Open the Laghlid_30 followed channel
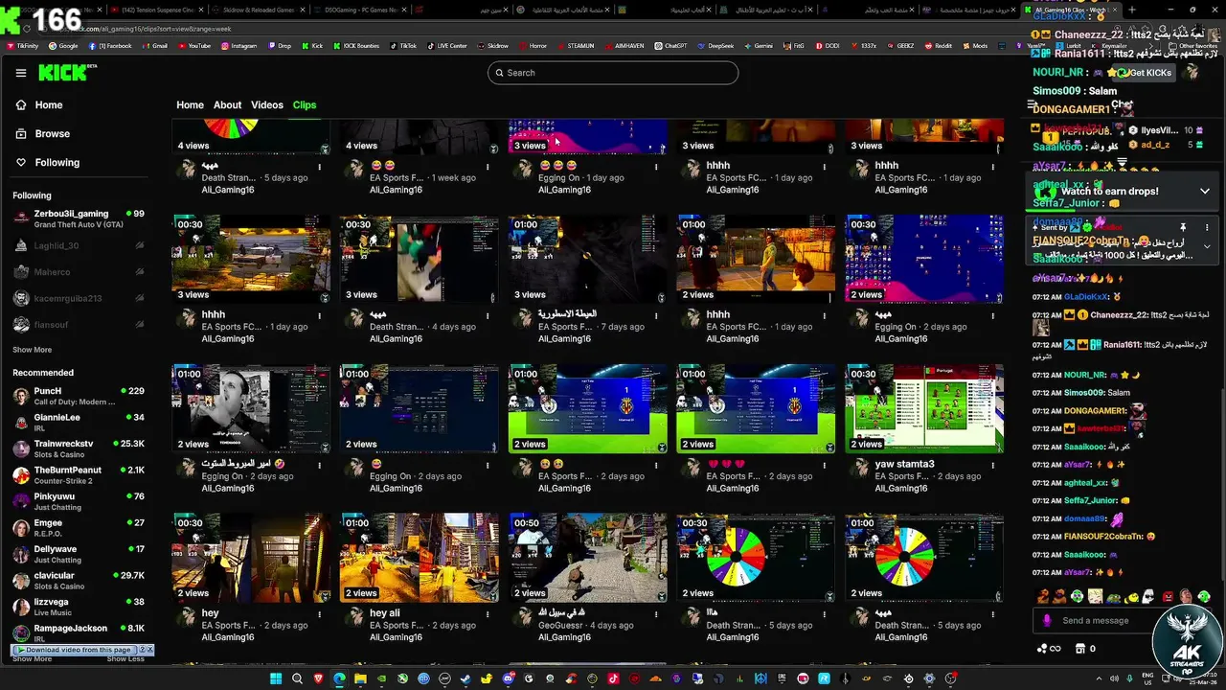Screen dimensions: 1226x690 tap(77, 245)
